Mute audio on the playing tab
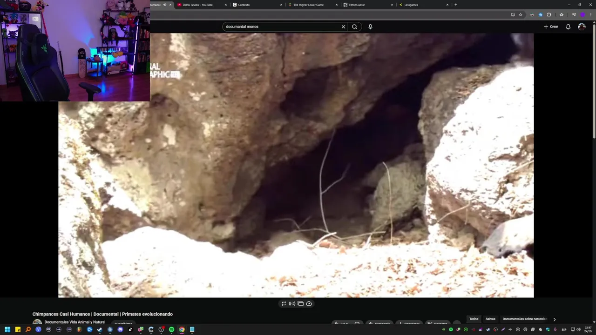The image size is (596, 335). pyautogui.click(x=164, y=5)
